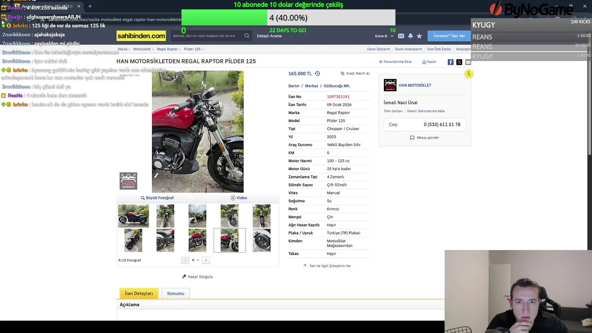Open the sahibinden.com home logo

(141, 36)
